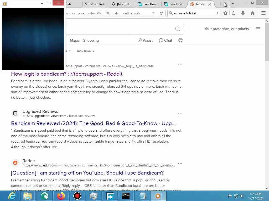Maximize the small media player window
The image size is (269, 201).
49,3
